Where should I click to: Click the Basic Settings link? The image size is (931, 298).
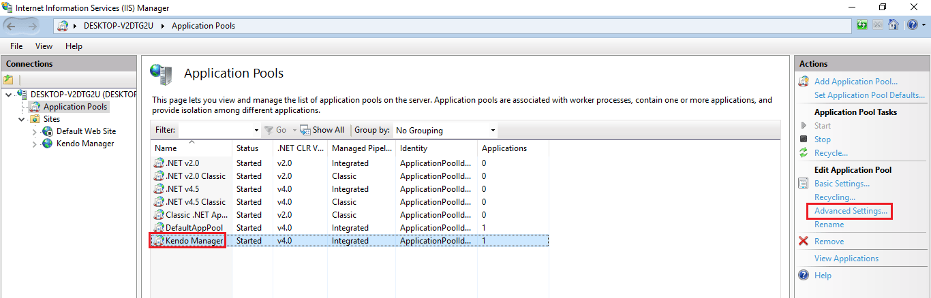point(842,184)
